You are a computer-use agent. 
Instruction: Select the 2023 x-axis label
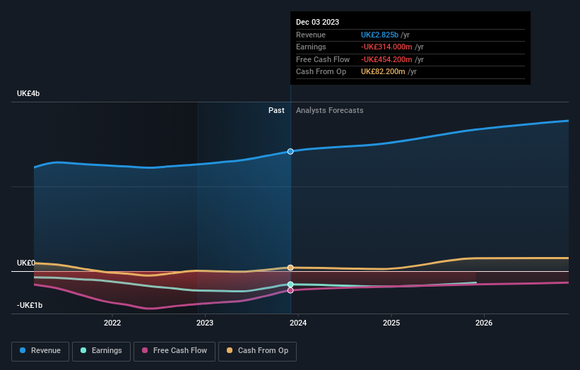205,323
